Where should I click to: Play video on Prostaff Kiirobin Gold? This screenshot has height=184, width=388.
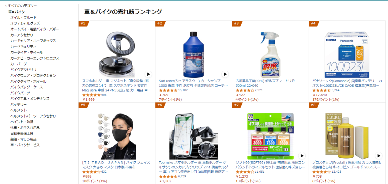click(x=379, y=156)
